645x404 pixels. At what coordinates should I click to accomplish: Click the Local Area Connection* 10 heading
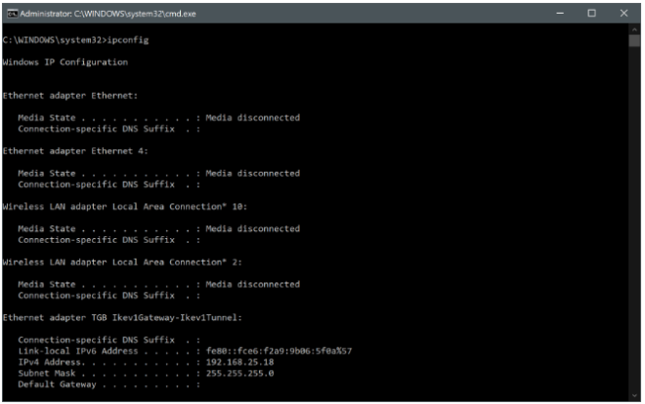(122, 207)
